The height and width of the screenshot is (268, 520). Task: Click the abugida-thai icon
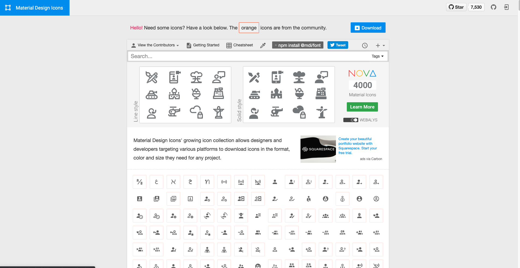pos(207,182)
